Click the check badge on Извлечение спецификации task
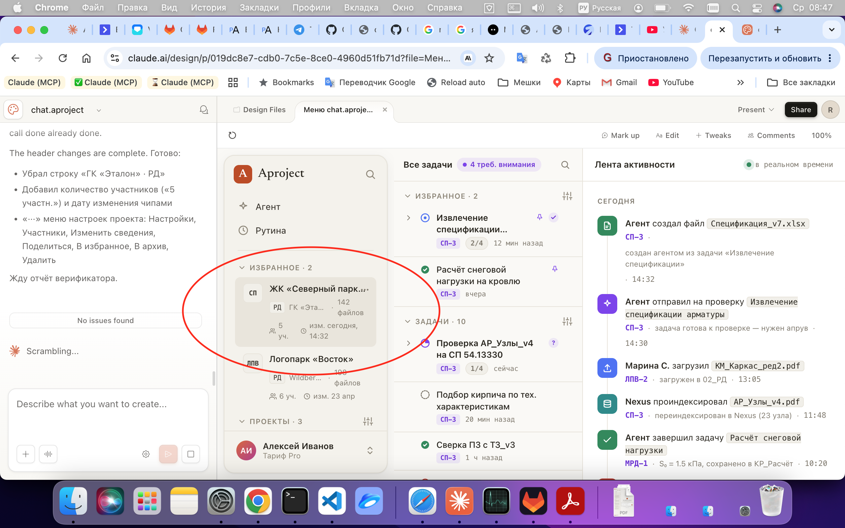Viewport: 845px width, 528px height. click(x=554, y=217)
